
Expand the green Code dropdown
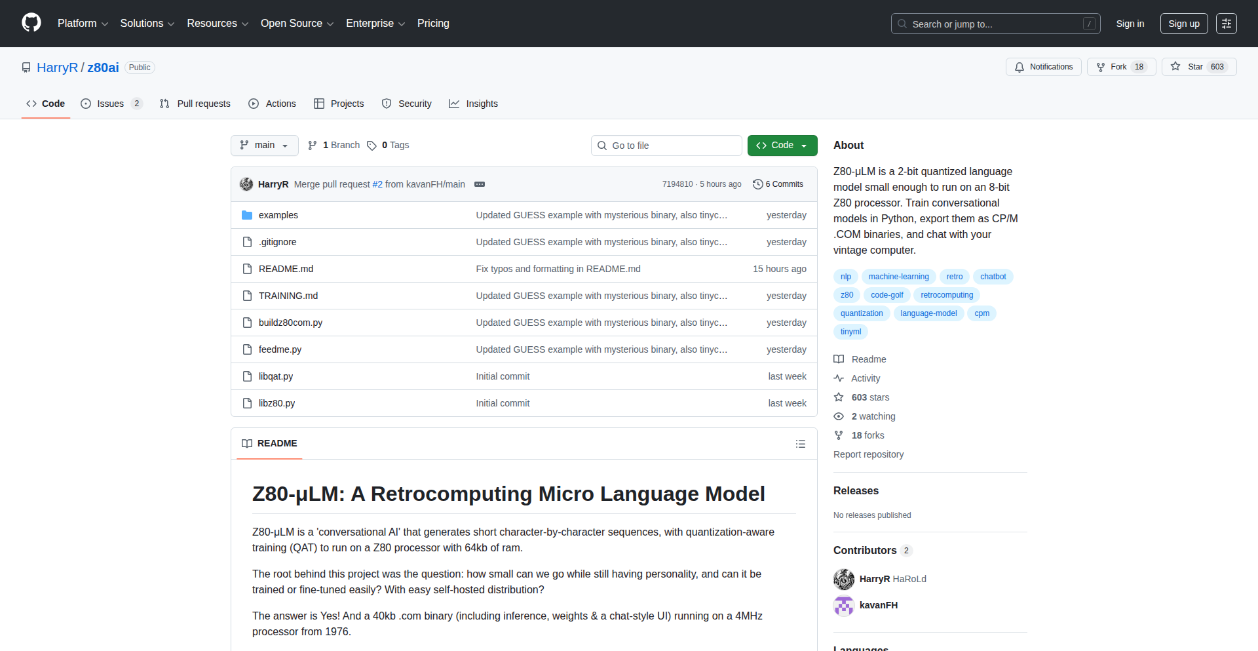pyautogui.click(x=782, y=146)
